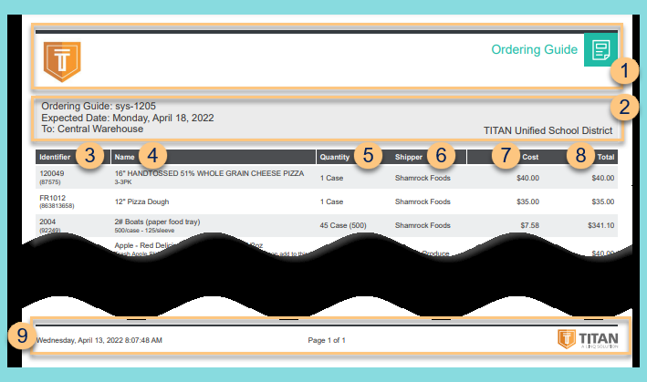Click identifier 120049

[52, 173]
